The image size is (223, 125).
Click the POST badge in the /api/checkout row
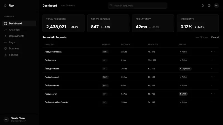[x=105, y=77]
